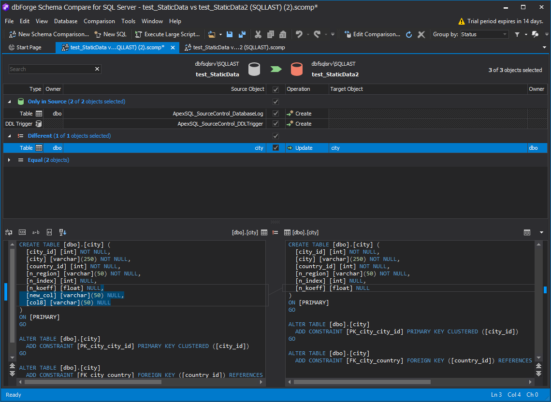
Task: Open the Help menu
Action: tap(175, 21)
